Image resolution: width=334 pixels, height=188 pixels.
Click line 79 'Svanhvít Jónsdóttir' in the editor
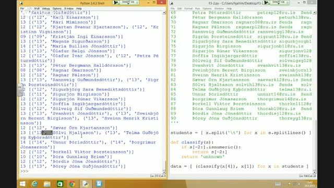pos(218,65)
